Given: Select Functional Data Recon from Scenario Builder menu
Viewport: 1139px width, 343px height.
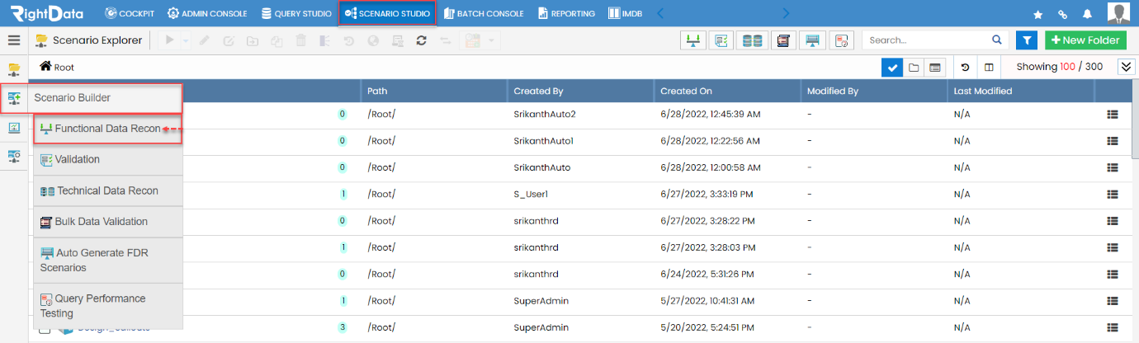Looking at the screenshot, I should [x=107, y=129].
